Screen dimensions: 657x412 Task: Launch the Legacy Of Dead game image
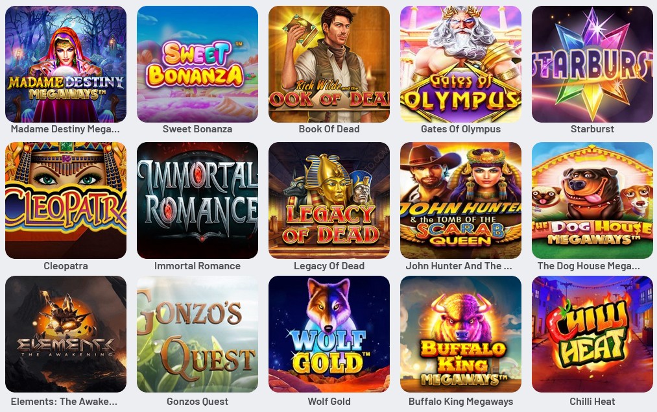click(x=329, y=200)
